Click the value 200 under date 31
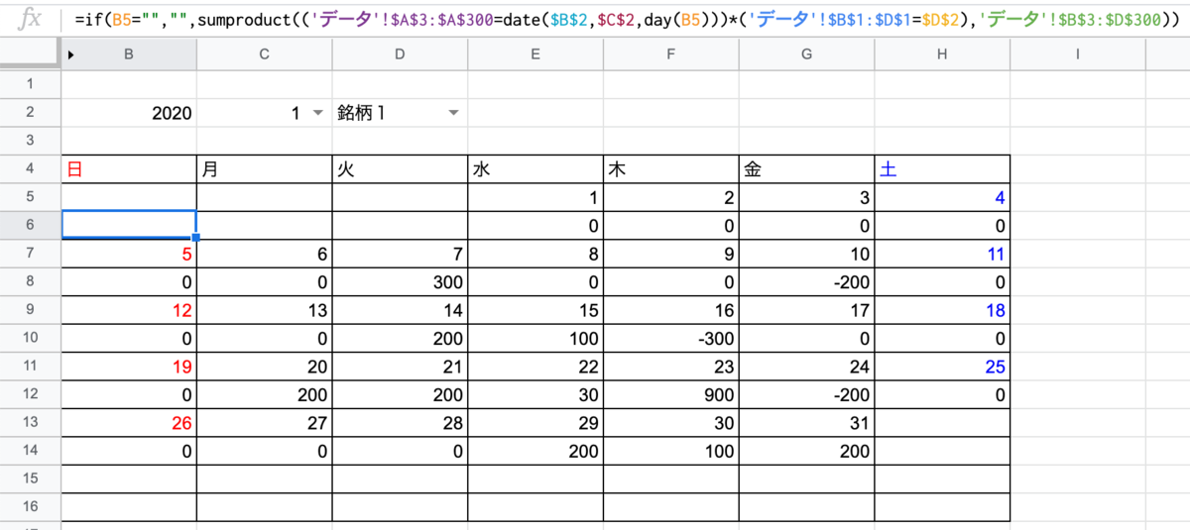 [x=806, y=451]
